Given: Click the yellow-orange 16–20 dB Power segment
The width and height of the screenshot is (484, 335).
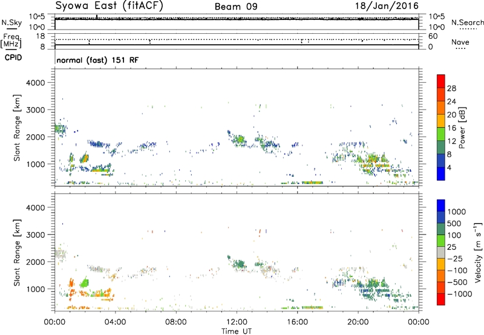Looking at the screenshot, I should tap(441, 120).
